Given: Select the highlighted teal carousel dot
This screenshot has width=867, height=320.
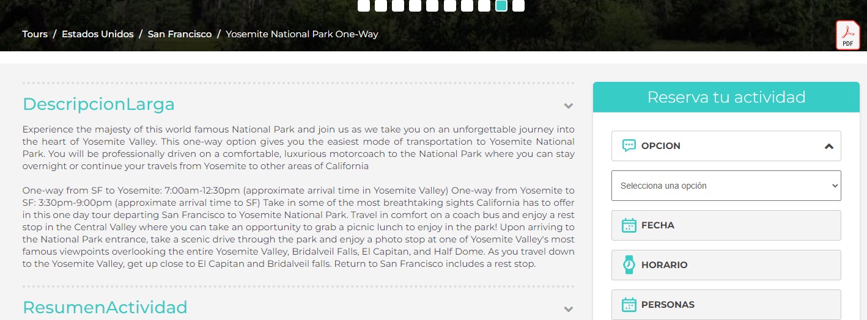Looking at the screenshot, I should point(501,5).
